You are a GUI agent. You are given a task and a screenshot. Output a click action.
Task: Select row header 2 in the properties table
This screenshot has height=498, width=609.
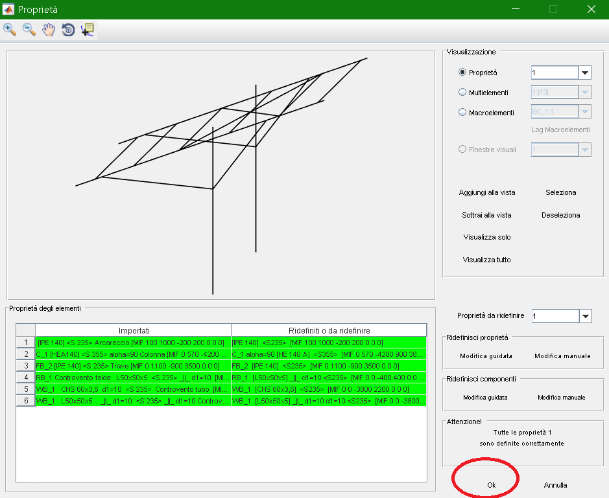[26, 354]
